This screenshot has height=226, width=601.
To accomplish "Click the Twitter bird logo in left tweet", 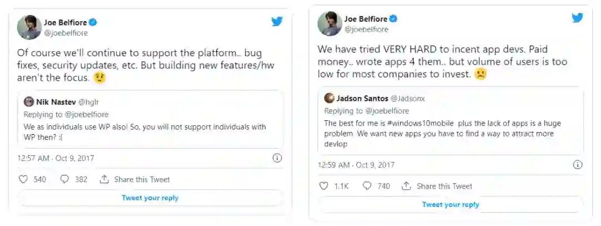I will (277, 22).
